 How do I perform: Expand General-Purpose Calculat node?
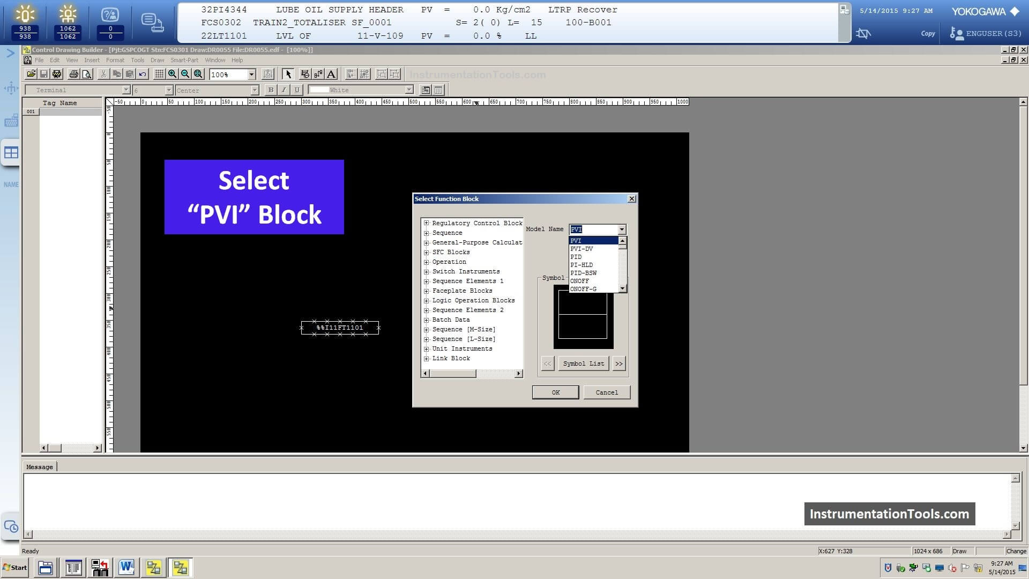[x=427, y=242]
